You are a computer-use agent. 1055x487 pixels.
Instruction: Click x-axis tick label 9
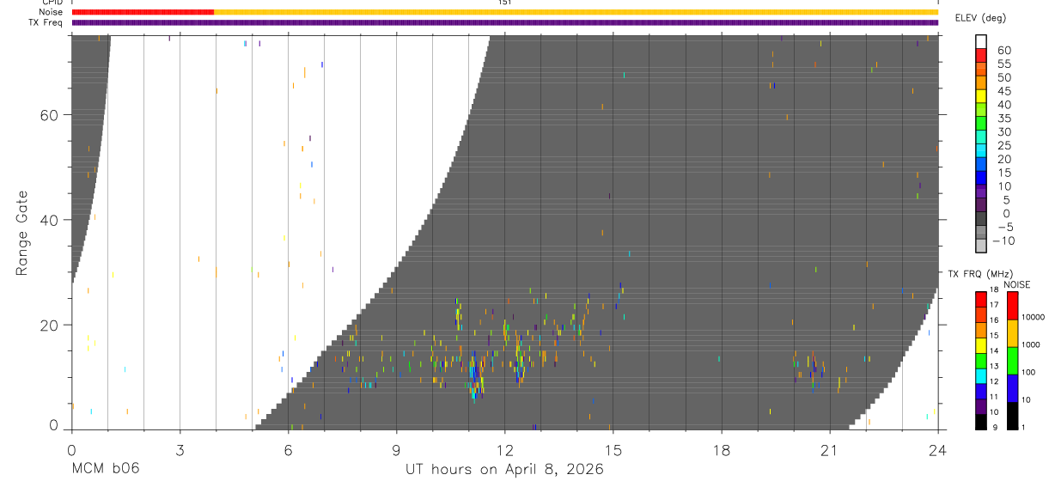[396, 449]
